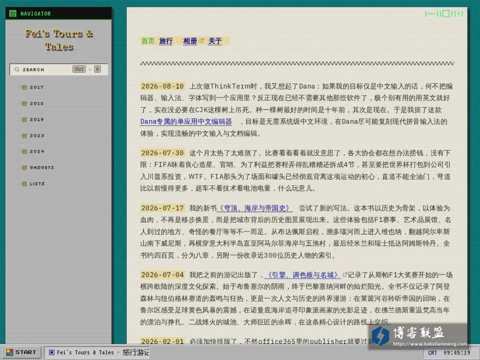Click the folder icon beside 2024
The width and height of the screenshot is (480, 360).
[x=24, y=152]
